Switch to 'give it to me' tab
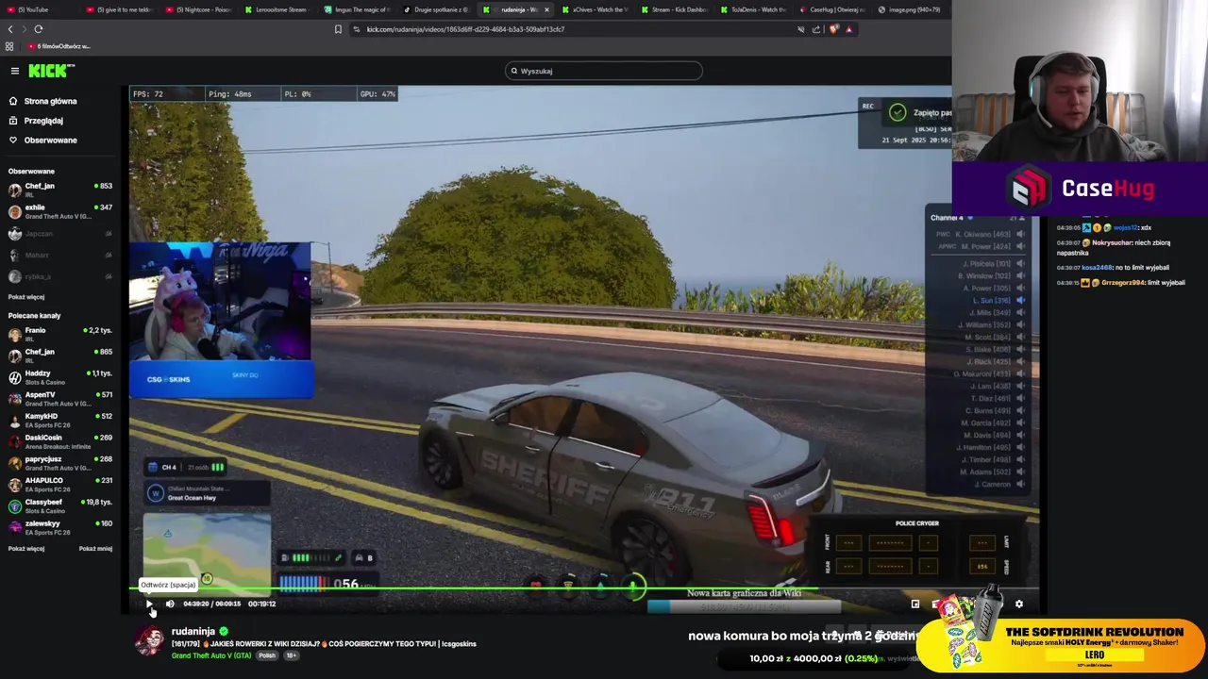The width and height of the screenshot is (1208, 679). 120,9
